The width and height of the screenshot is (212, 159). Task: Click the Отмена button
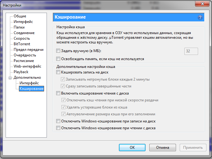coord(163,148)
